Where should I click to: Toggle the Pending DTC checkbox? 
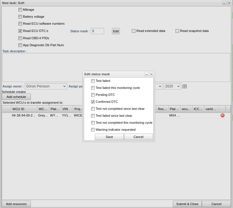tap(93, 95)
